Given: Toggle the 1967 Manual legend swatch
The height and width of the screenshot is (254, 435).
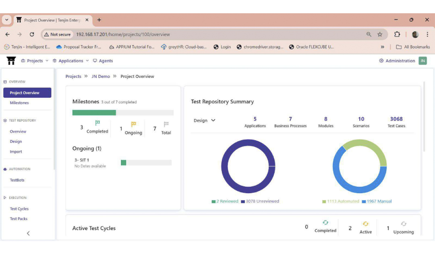Looking at the screenshot, I should 364,201.
